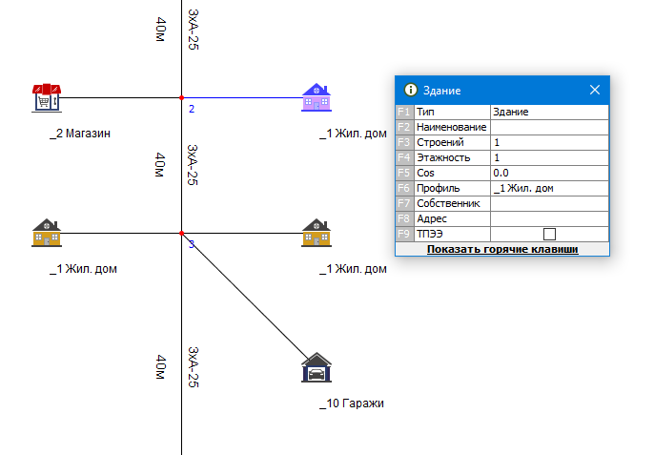
Task: Click the _2 Магазин label
Action: pos(80,134)
